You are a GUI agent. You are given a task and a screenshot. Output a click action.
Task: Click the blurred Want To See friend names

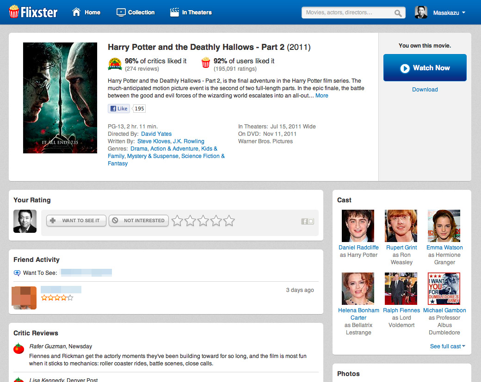[86, 273]
